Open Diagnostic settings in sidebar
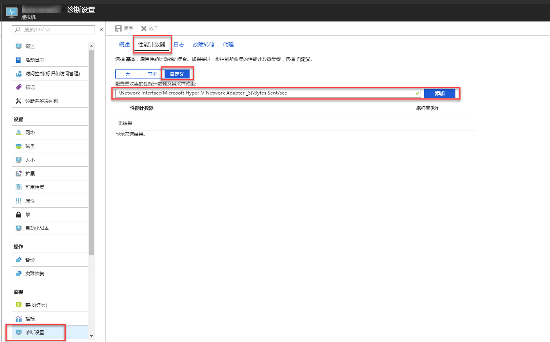 (x=35, y=332)
